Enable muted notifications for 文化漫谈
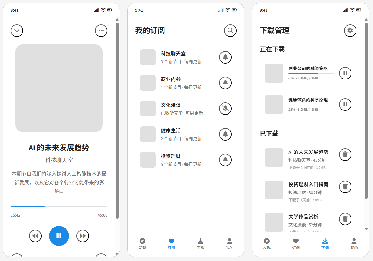Screen dimensions: 373x261 tap(225, 109)
